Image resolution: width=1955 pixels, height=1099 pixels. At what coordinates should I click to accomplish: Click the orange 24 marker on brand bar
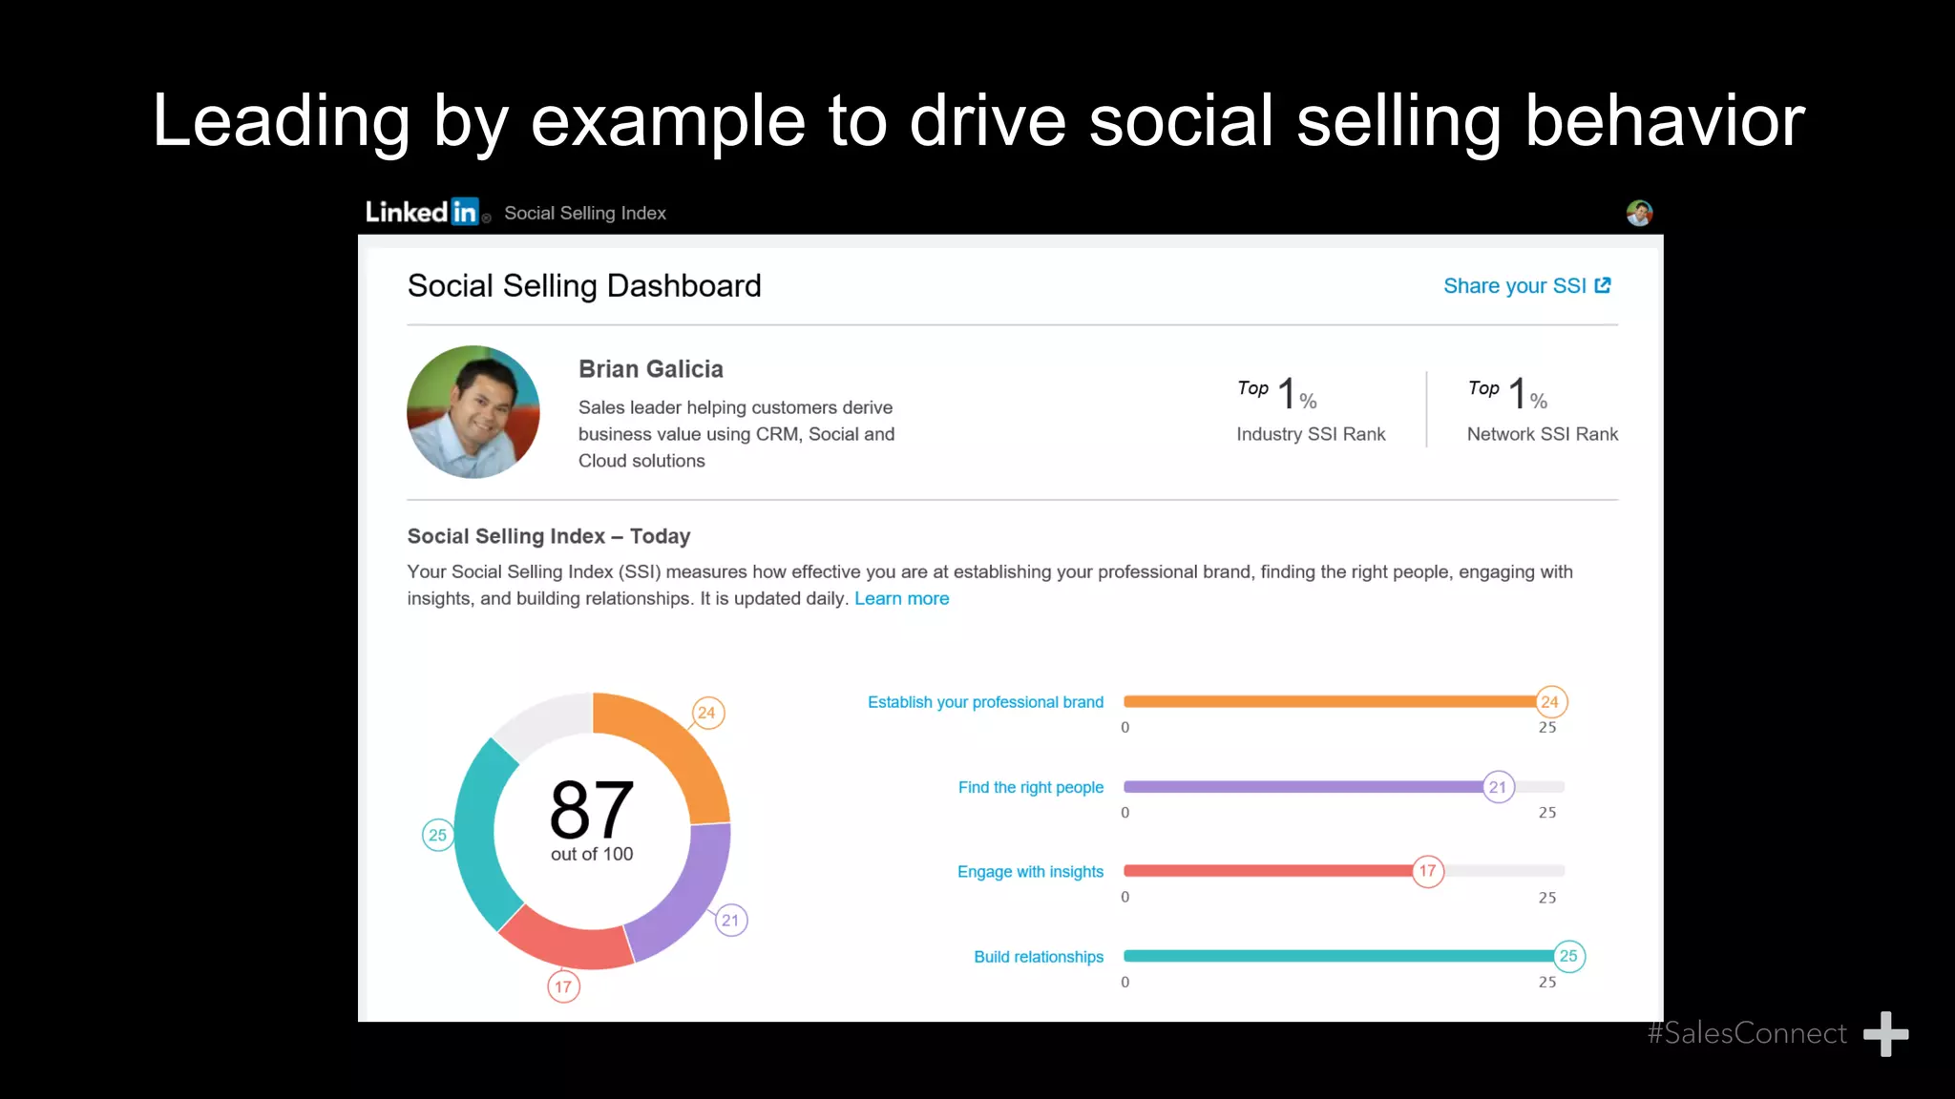[1550, 702]
